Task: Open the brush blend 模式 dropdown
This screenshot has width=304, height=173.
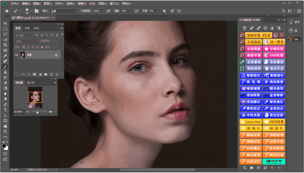Action: click(63, 11)
